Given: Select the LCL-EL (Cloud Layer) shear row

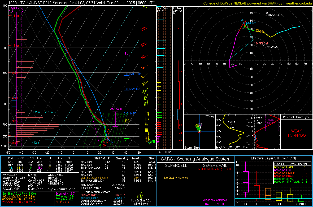Looking at the screenshot, I should tap(118, 178).
